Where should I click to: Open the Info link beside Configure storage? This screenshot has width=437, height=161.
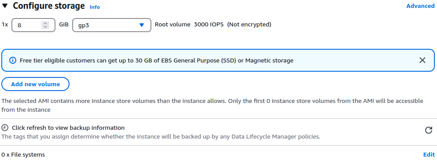point(95,7)
